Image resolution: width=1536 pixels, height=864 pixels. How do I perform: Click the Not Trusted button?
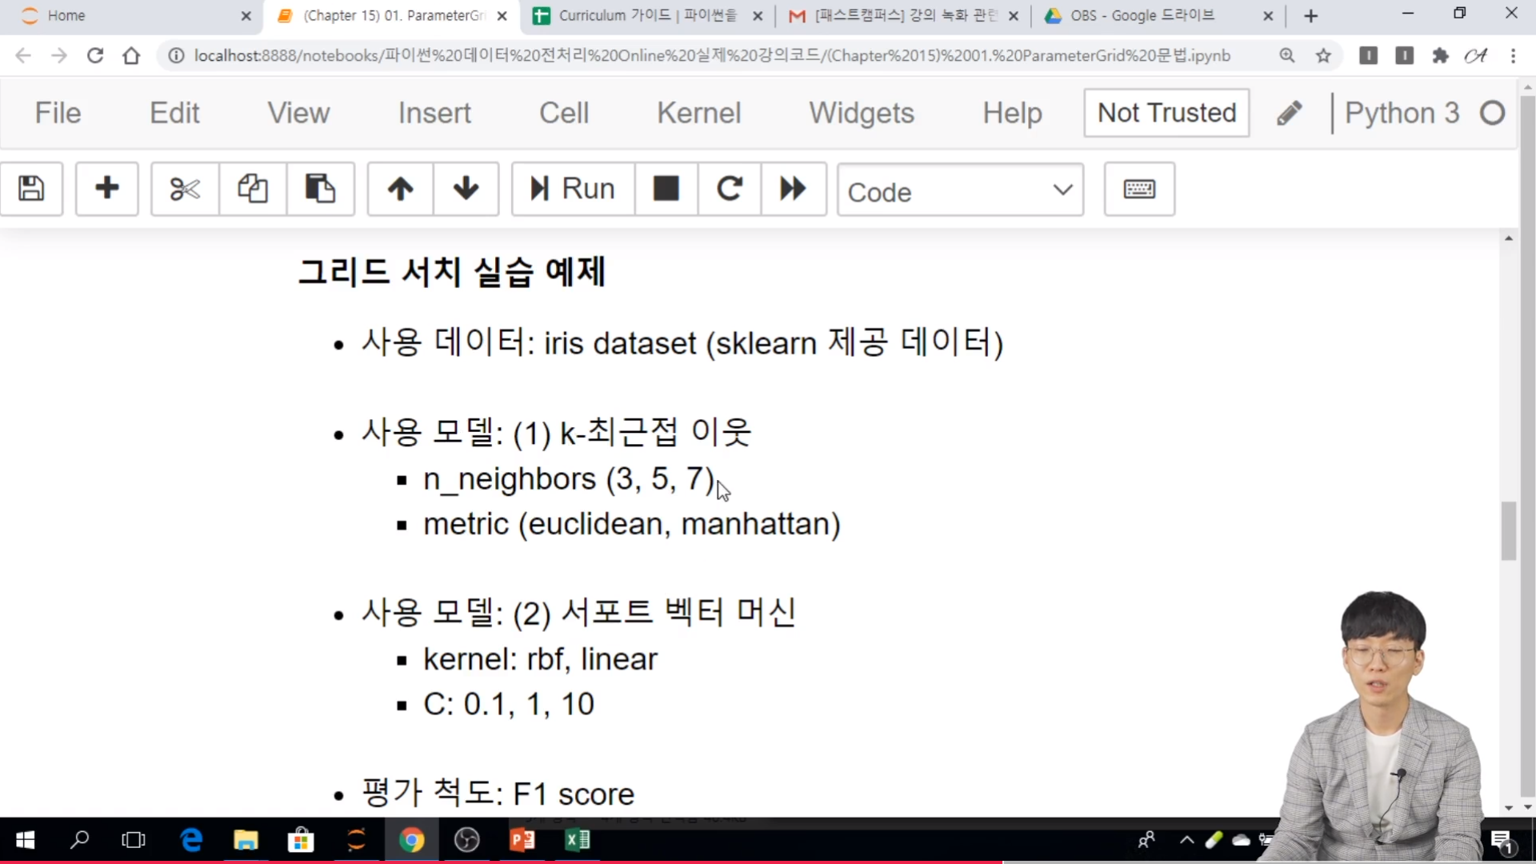1166,113
